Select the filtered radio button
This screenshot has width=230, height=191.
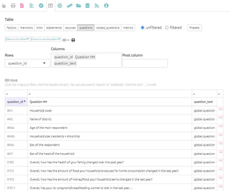167,28
